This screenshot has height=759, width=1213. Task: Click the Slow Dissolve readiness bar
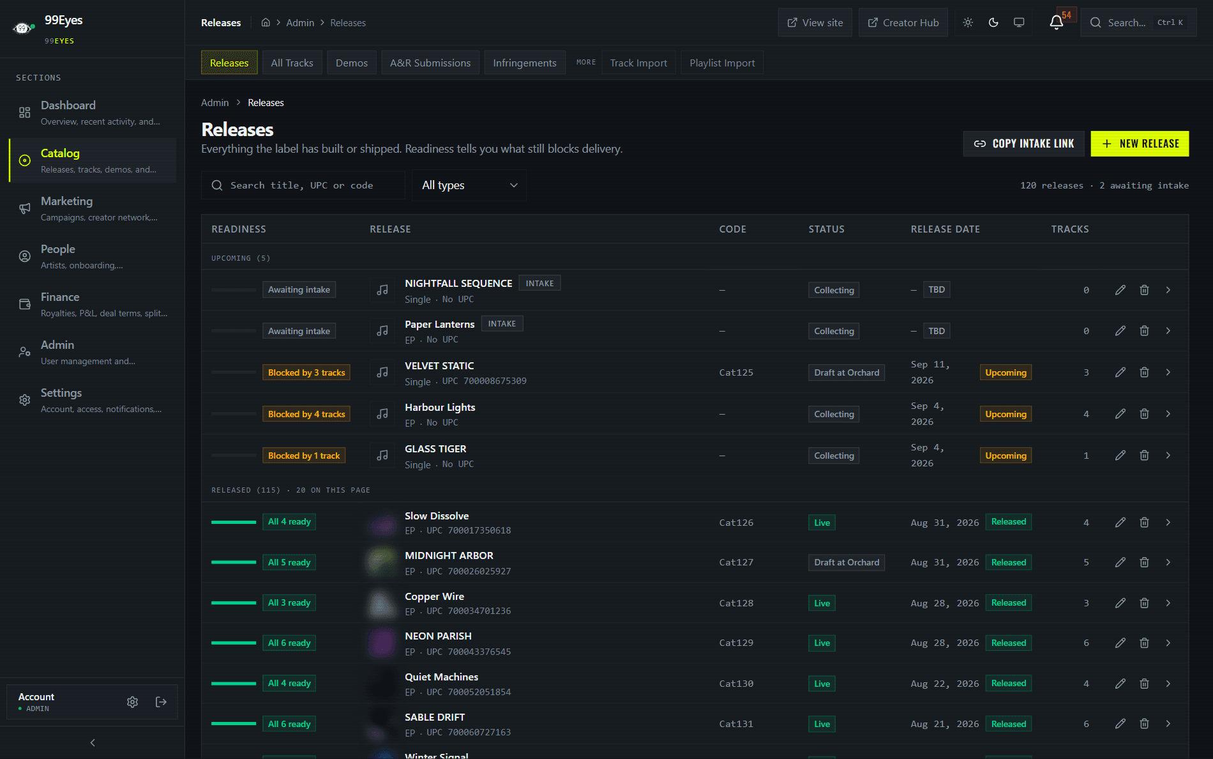[234, 523]
